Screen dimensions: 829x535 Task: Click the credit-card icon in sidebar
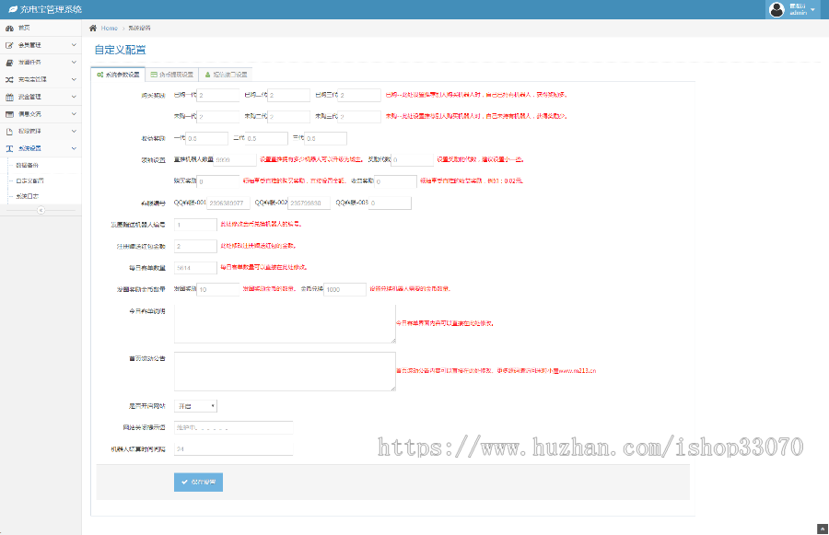(9, 114)
